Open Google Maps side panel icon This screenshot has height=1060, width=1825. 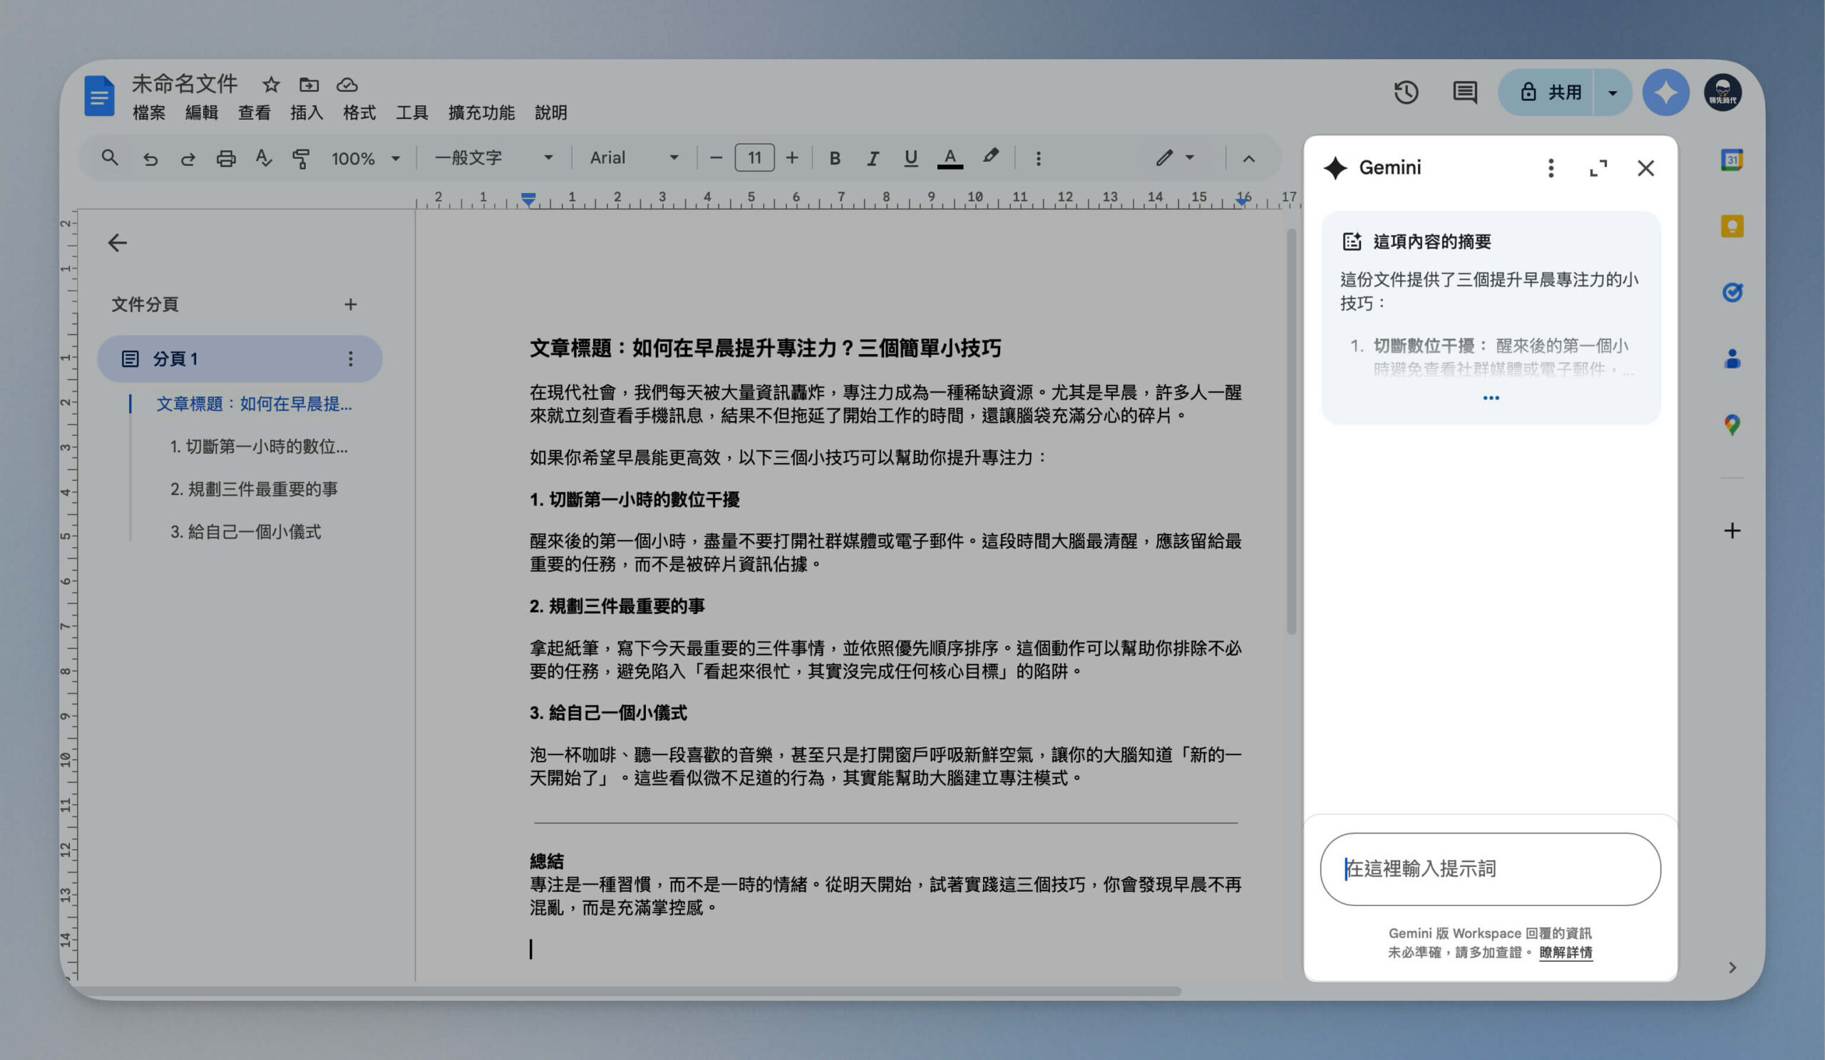pyautogui.click(x=1732, y=425)
